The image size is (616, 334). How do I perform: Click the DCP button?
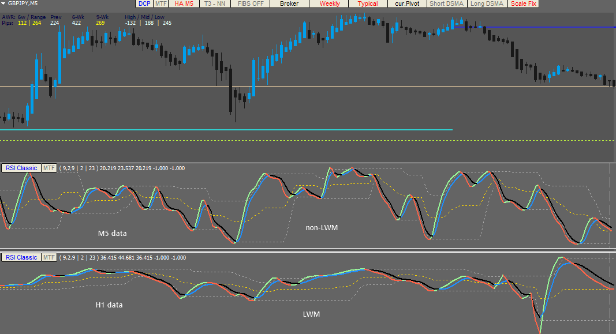coord(144,3)
